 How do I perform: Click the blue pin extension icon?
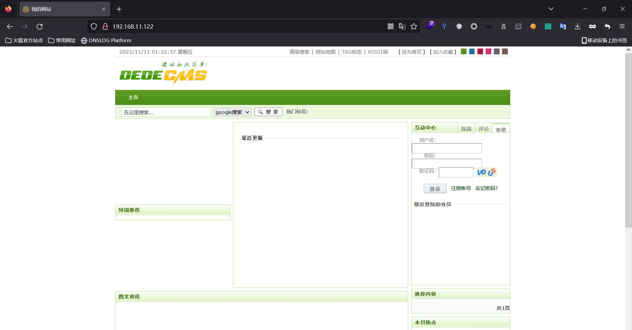[x=444, y=26]
